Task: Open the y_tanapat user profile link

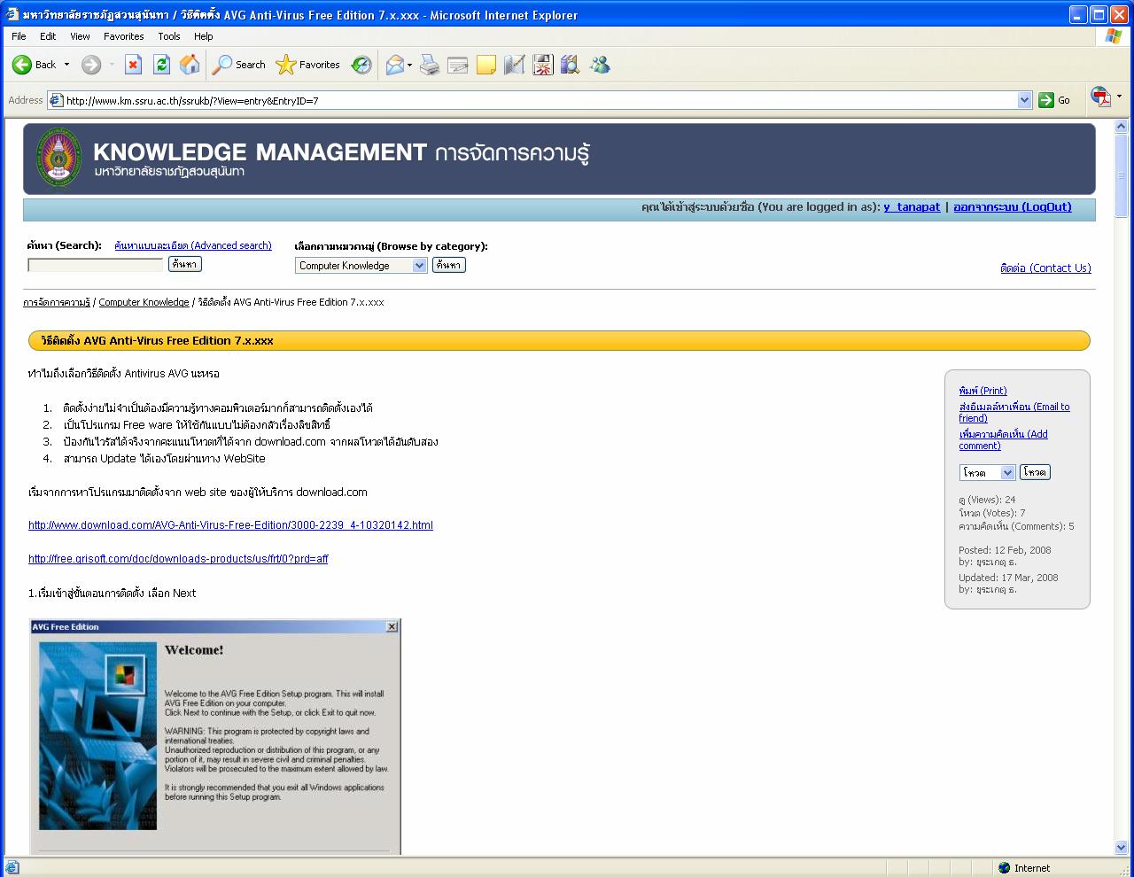Action: coord(912,206)
